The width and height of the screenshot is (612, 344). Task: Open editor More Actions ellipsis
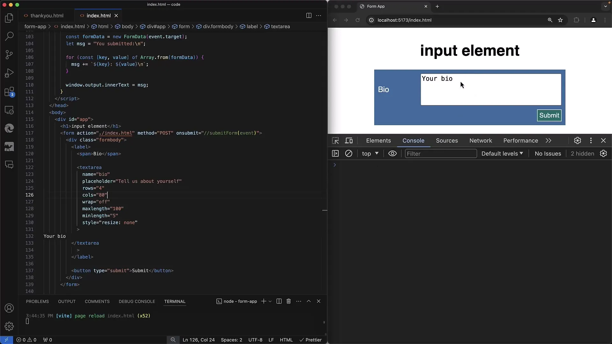click(x=318, y=16)
